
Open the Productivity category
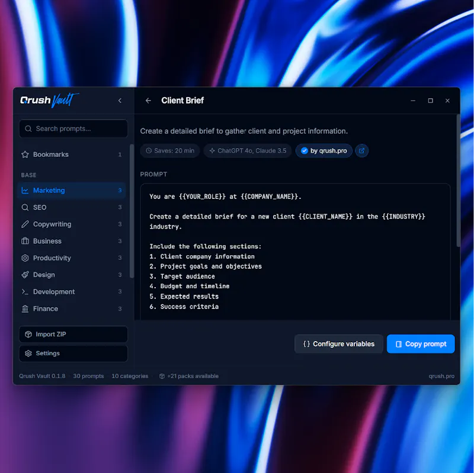point(72,258)
